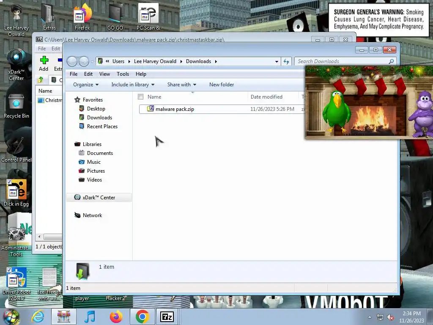
Task: Select Music library
Action: coord(93,162)
